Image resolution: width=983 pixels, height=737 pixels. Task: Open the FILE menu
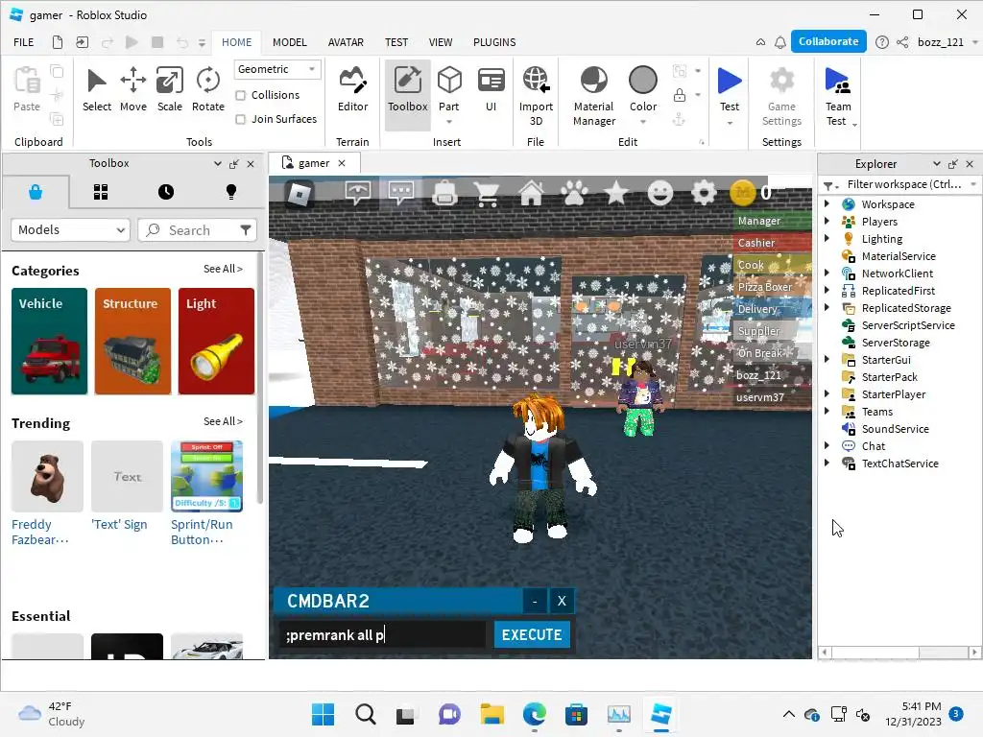click(24, 42)
